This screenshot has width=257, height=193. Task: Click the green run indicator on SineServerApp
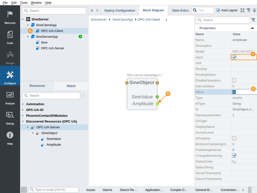click(80, 36)
